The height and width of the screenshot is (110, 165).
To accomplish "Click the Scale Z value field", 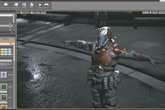I will (10, 54).
